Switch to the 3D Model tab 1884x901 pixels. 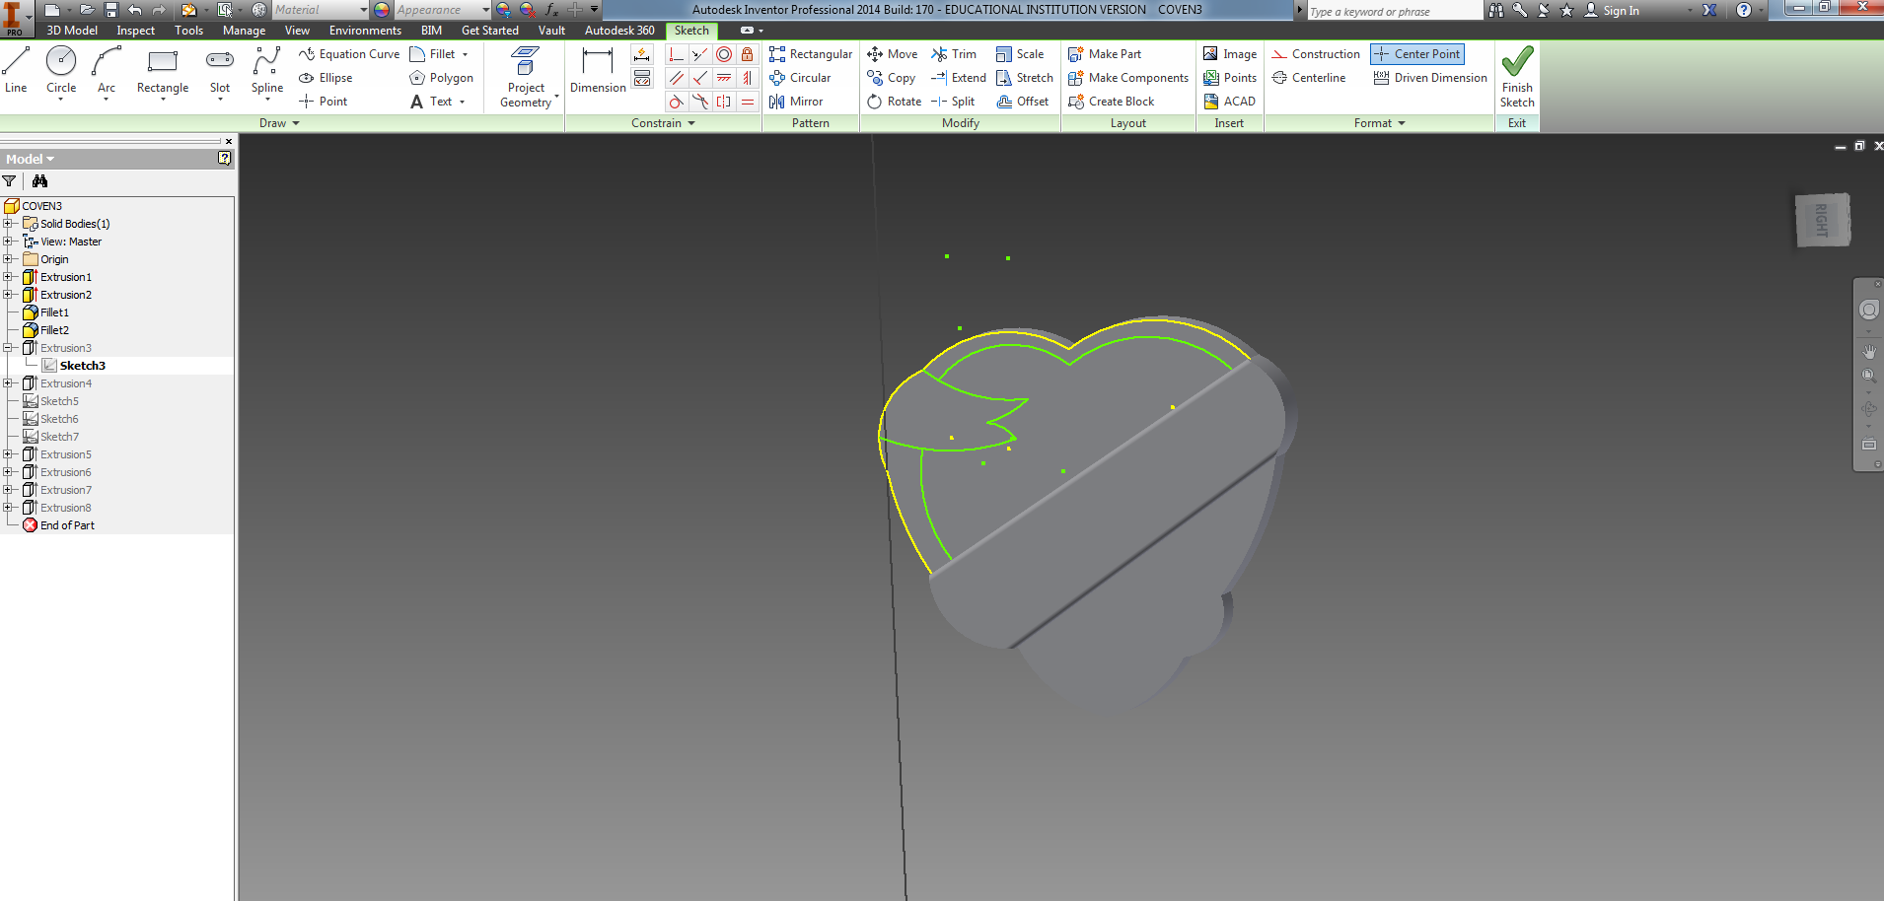(72, 31)
